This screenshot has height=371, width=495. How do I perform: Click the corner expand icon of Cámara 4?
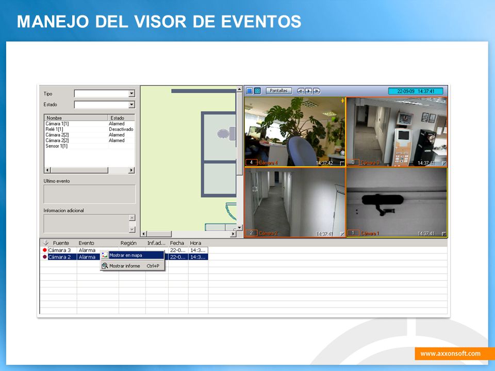tap(342, 163)
